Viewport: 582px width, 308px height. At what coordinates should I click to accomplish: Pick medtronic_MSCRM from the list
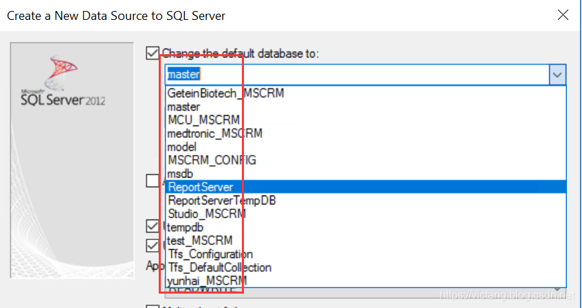[366, 134]
